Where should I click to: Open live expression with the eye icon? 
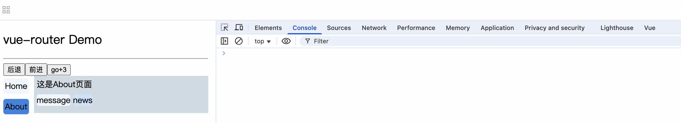click(286, 41)
